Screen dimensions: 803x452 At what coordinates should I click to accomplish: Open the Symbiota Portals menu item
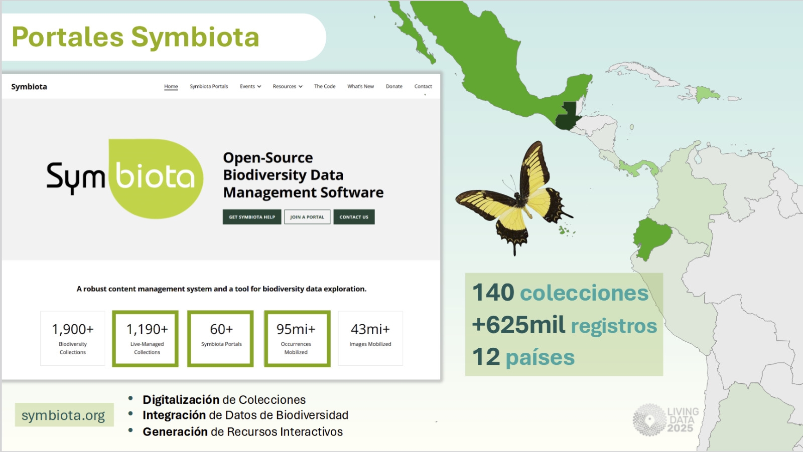(209, 87)
